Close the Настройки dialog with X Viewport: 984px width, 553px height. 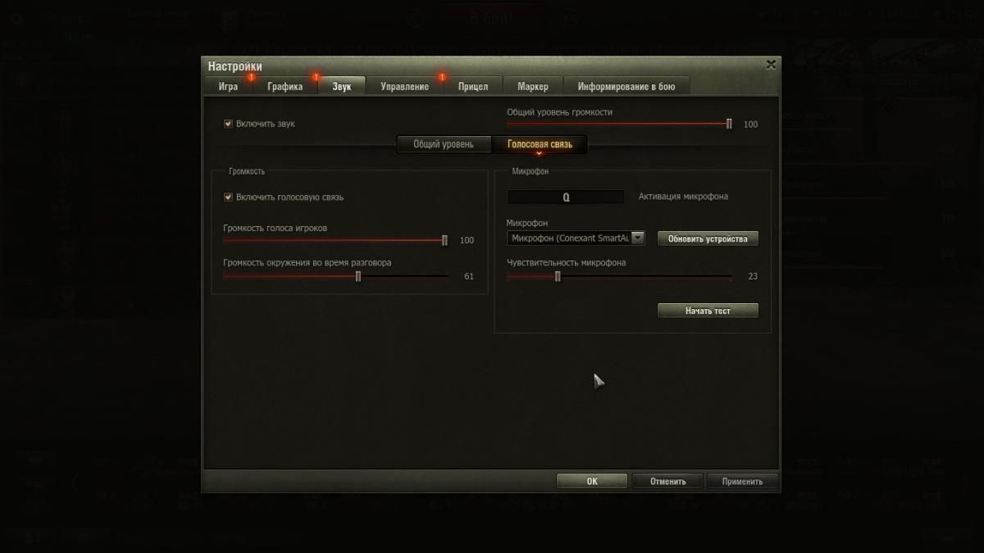coord(770,65)
